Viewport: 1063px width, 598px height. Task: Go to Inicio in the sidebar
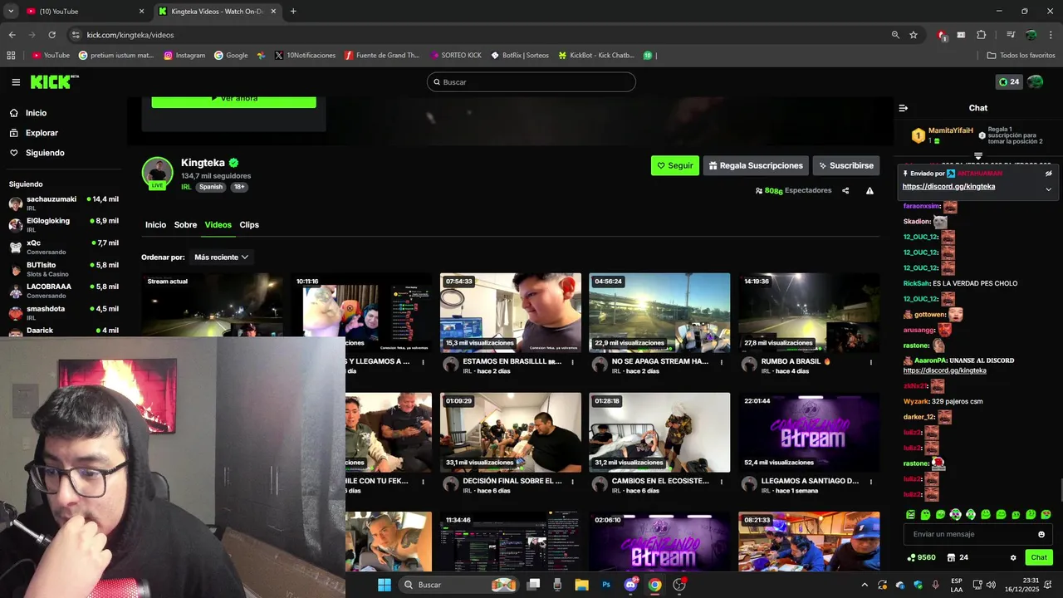click(x=36, y=113)
